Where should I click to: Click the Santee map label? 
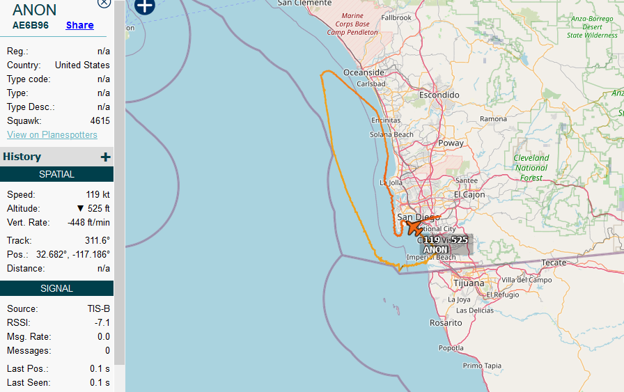tap(467, 180)
